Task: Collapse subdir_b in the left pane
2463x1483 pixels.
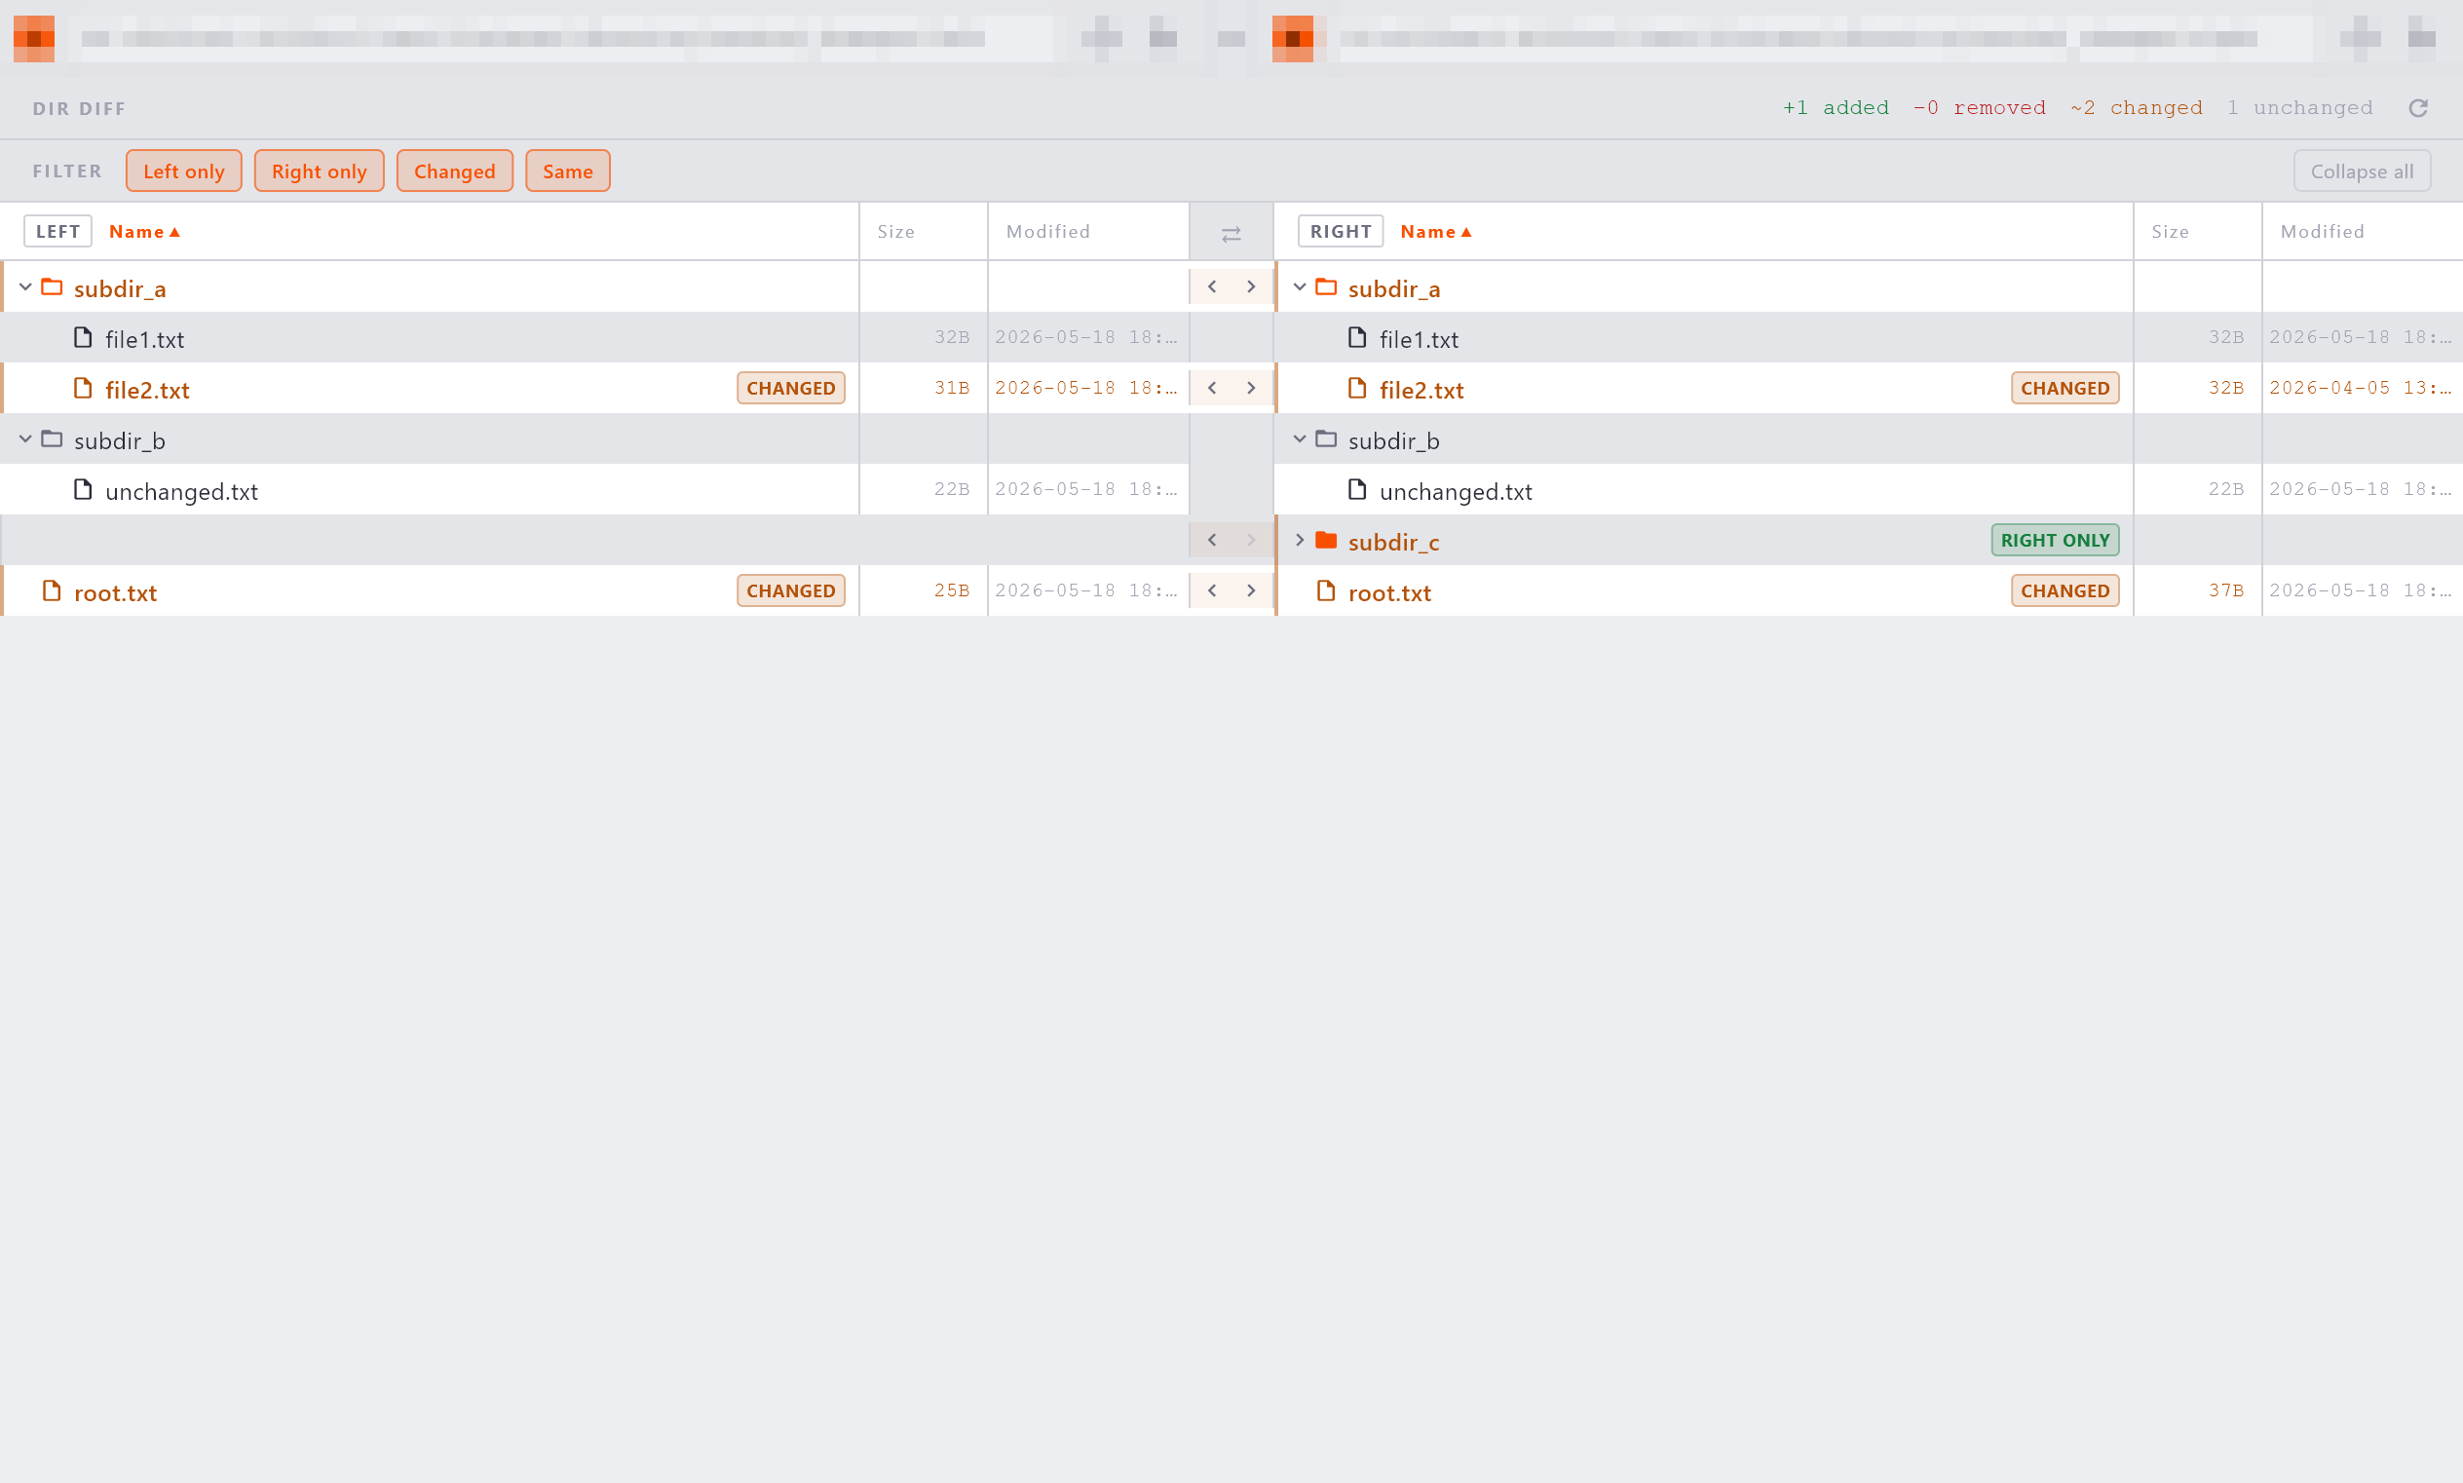Action: pyautogui.click(x=26, y=438)
